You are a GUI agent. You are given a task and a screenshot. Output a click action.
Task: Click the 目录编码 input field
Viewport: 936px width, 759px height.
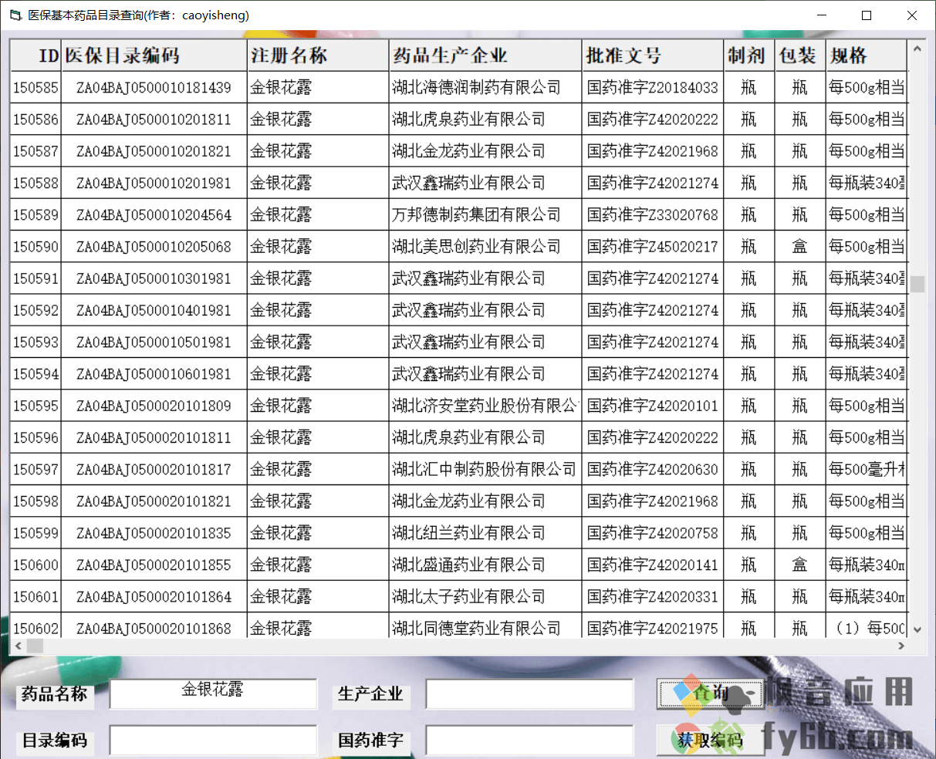(213, 740)
